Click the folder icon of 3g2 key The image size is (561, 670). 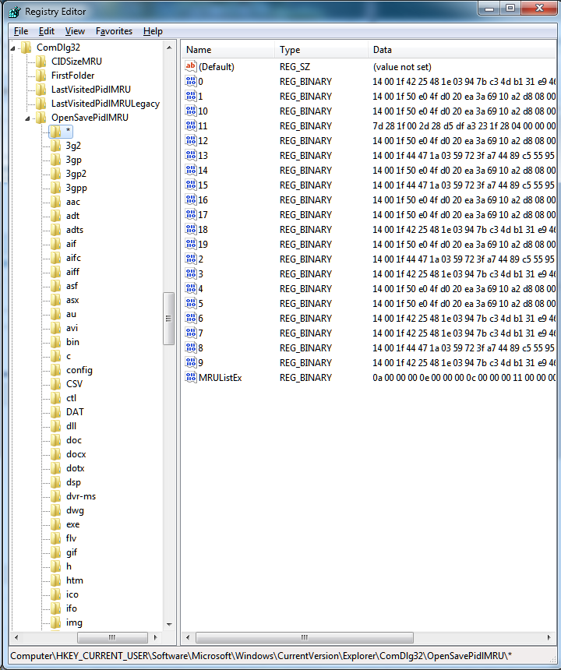[x=56, y=146]
